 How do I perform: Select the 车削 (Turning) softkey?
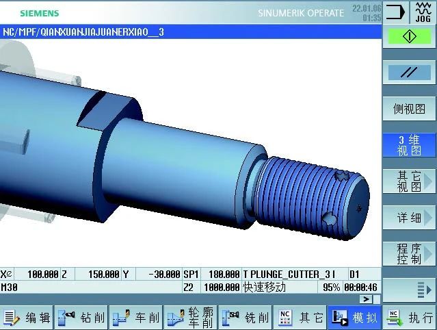click(x=136, y=318)
